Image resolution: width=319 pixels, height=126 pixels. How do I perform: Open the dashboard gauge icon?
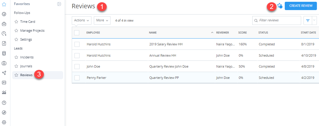coord(4,14)
